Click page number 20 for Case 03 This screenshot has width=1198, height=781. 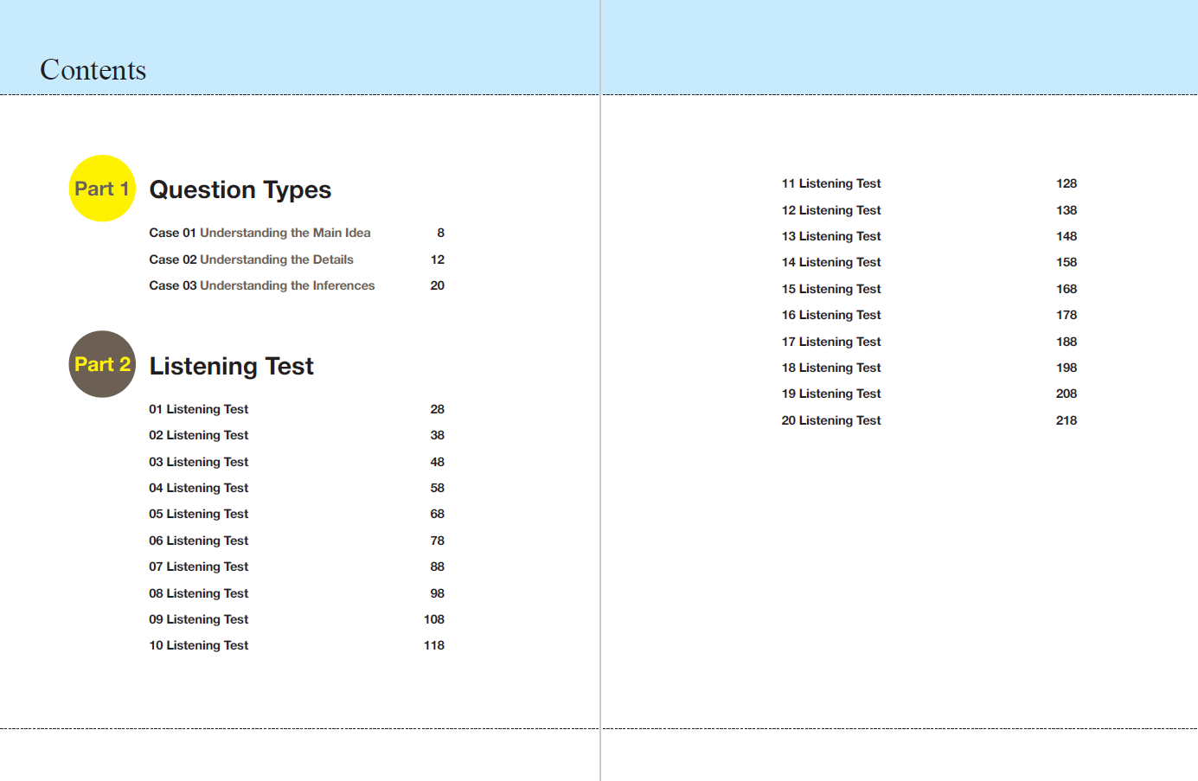(x=438, y=285)
